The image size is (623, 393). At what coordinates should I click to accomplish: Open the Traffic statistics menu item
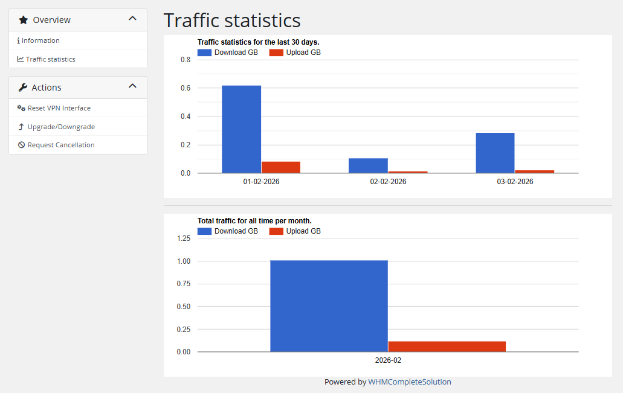[x=51, y=59]
